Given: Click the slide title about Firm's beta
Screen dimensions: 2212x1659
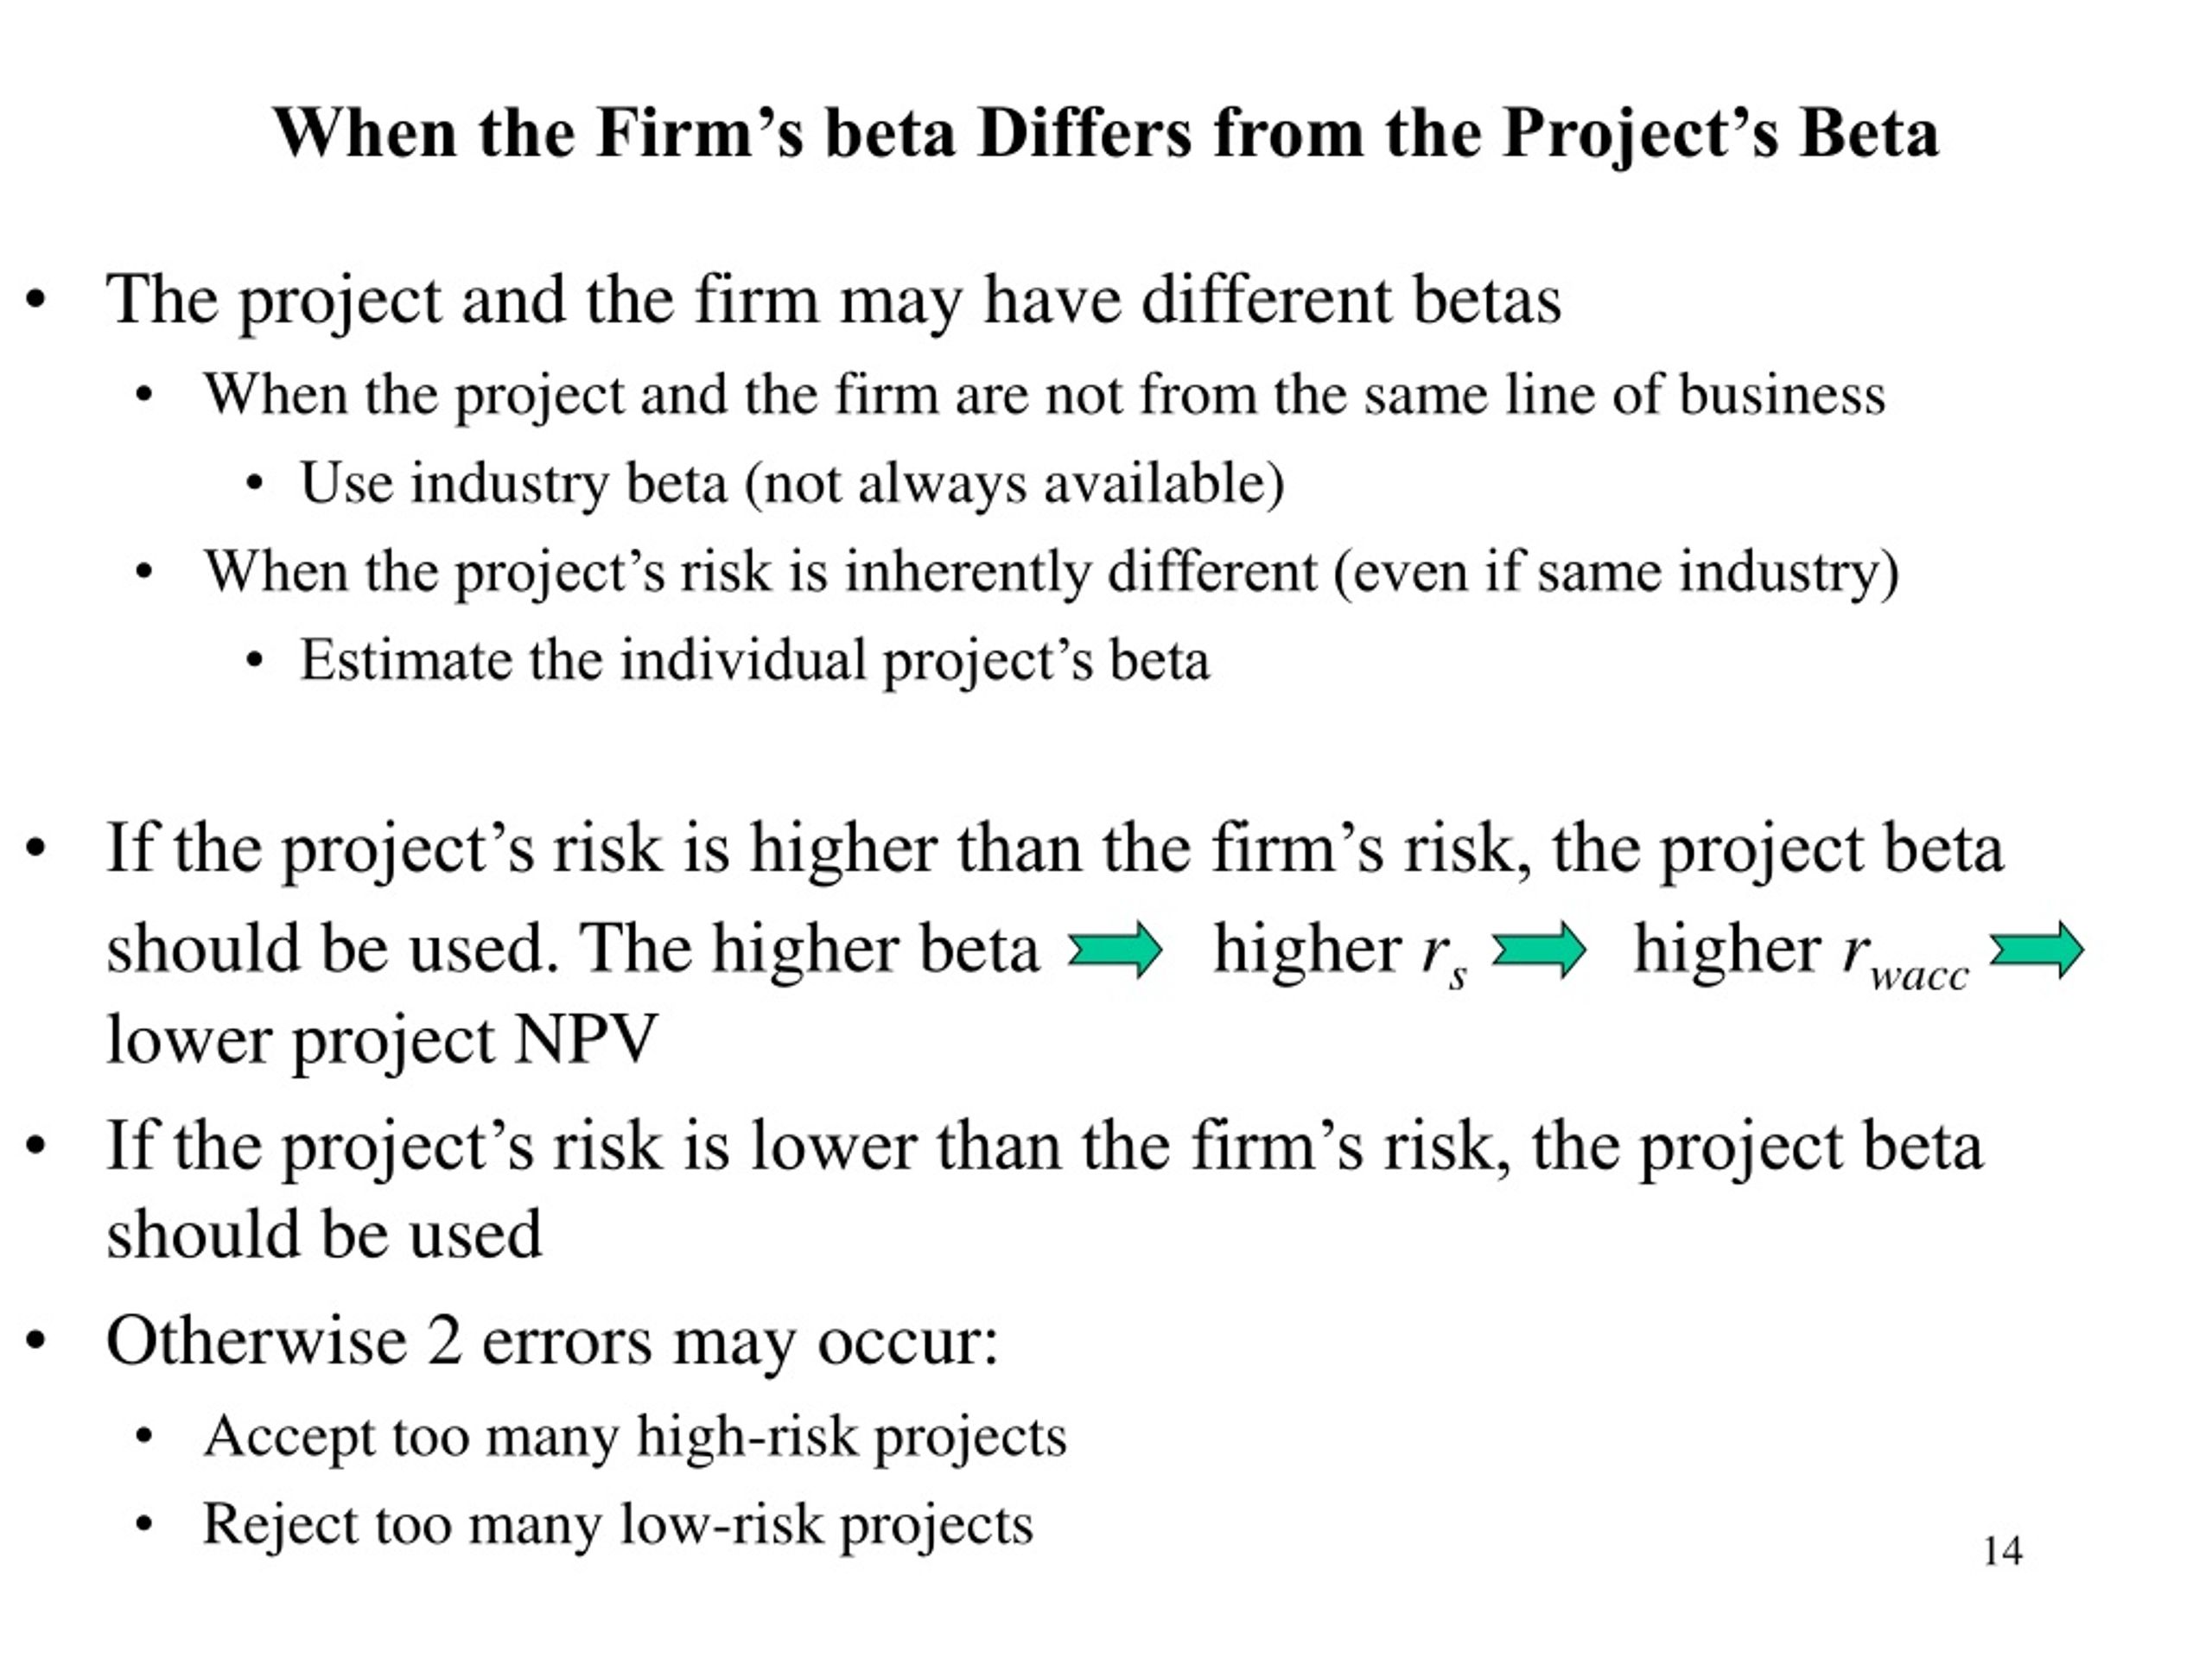Looking at the screenshot, I should point(1106,133).
